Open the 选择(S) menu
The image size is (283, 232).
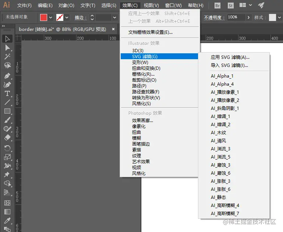(x=109, y=6)
